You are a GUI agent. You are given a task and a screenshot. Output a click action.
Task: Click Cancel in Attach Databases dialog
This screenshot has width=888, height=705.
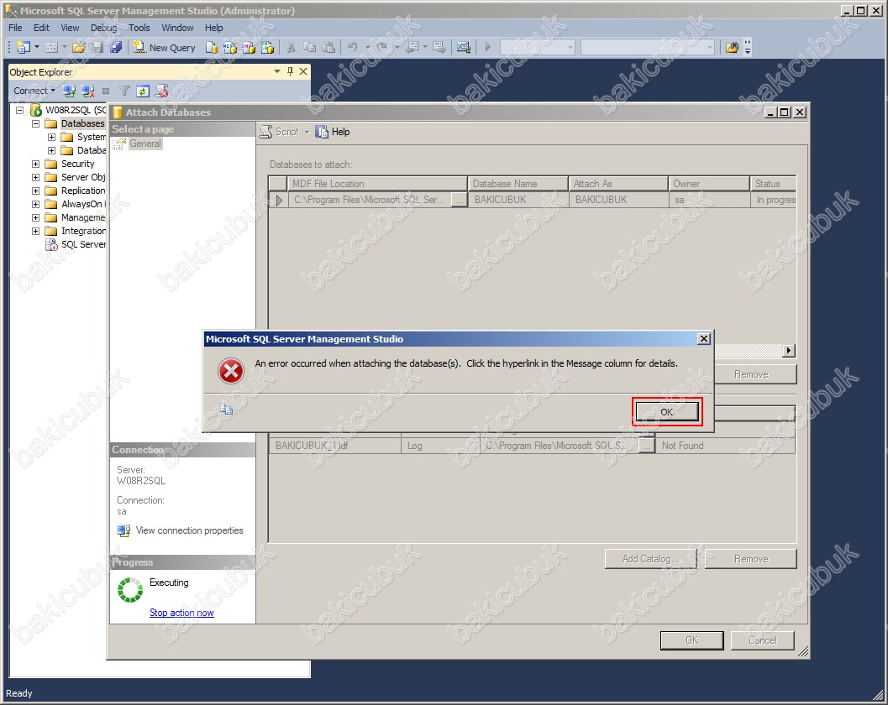tap(763, 640)
